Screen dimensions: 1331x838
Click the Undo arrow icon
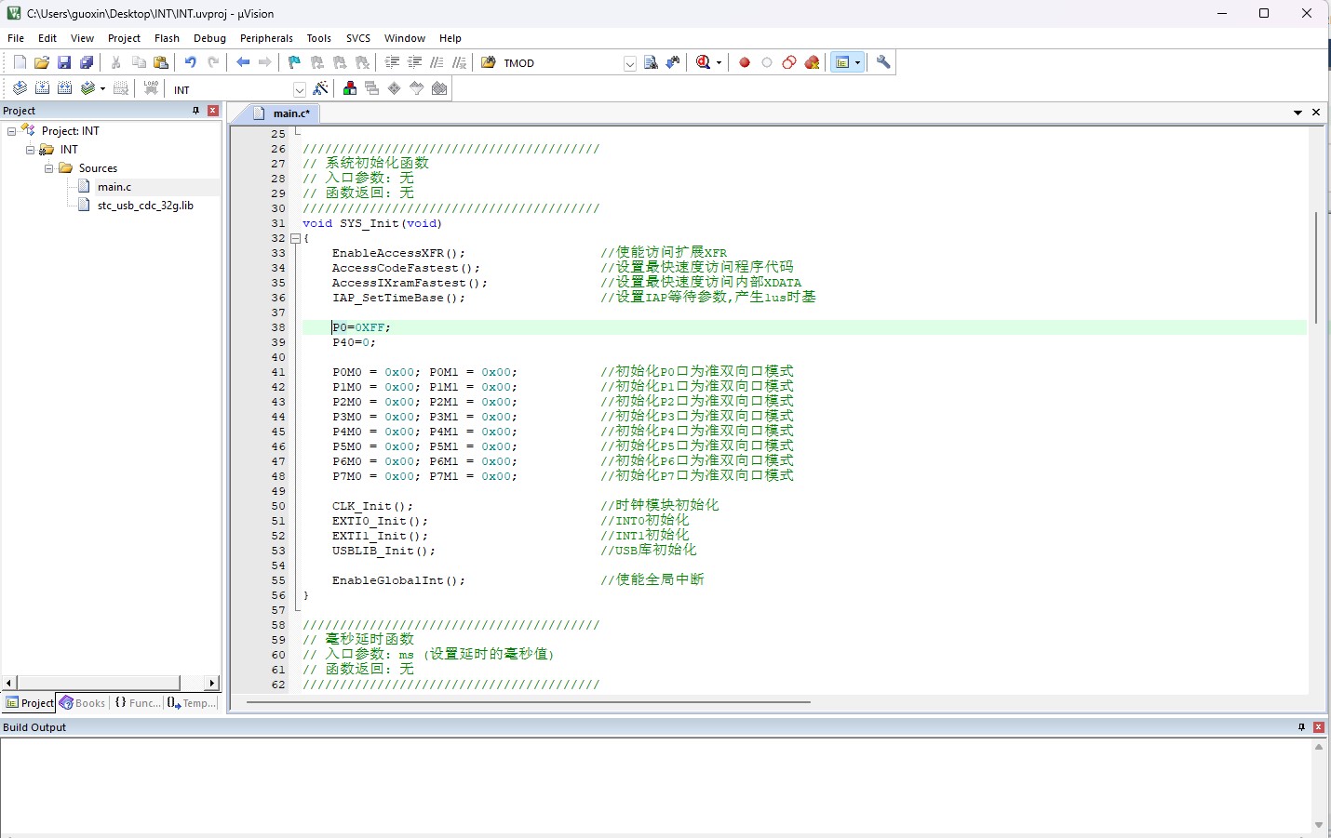pyautogui.click(x=190, y=62)
